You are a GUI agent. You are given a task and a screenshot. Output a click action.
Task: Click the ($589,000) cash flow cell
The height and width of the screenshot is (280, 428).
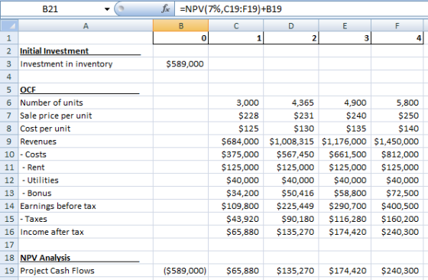[180, 271]
